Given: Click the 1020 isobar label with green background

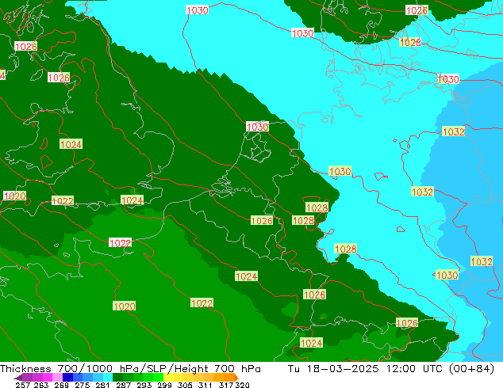Looking at the screenshot, I should click(x=124, y=306).
